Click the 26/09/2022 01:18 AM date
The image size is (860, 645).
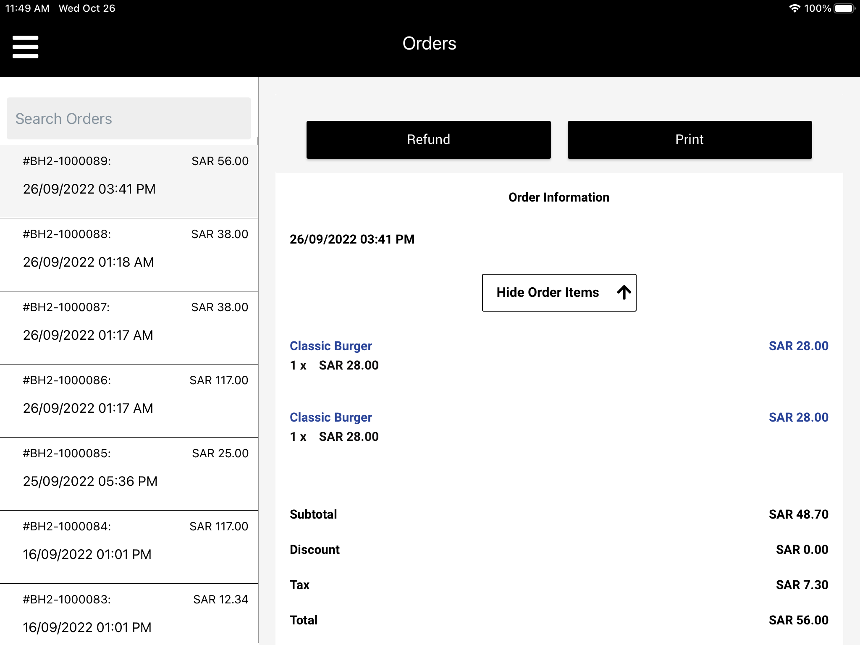point(89,262)
